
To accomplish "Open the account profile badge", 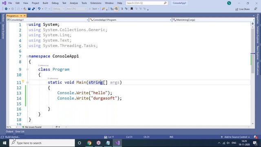I will (229, 3).
